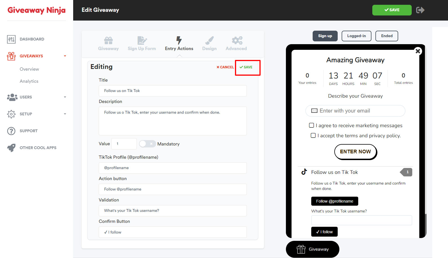Check the marketing messages checkbox

click(x=312, y=125)
